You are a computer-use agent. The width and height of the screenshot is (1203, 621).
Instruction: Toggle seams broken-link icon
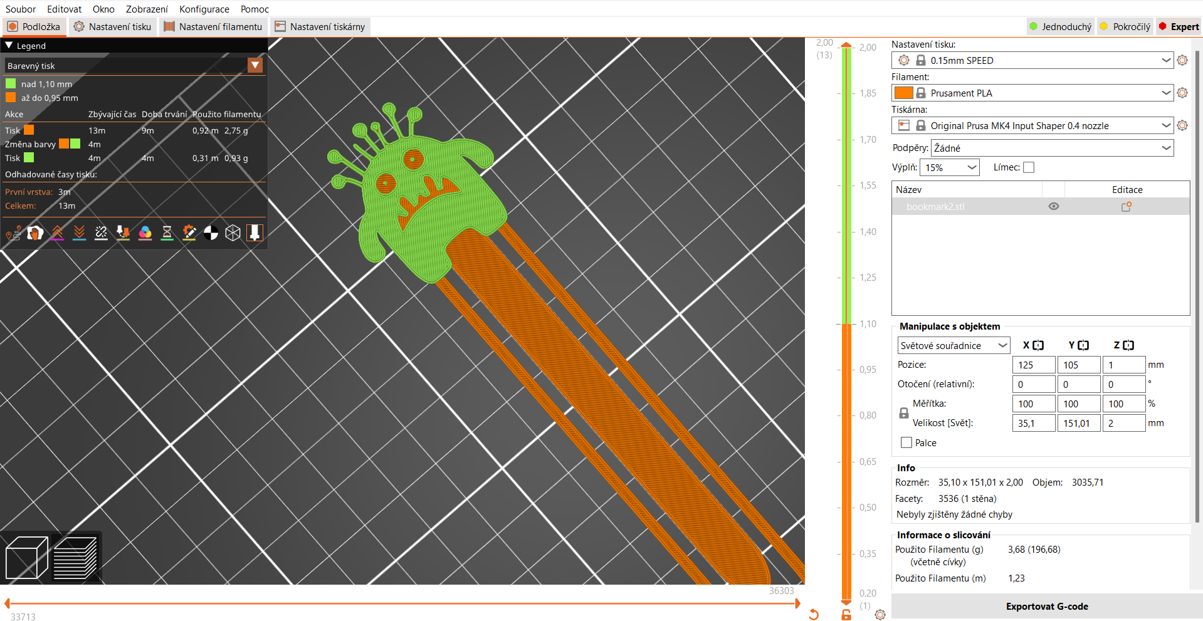tap(101, 233)
